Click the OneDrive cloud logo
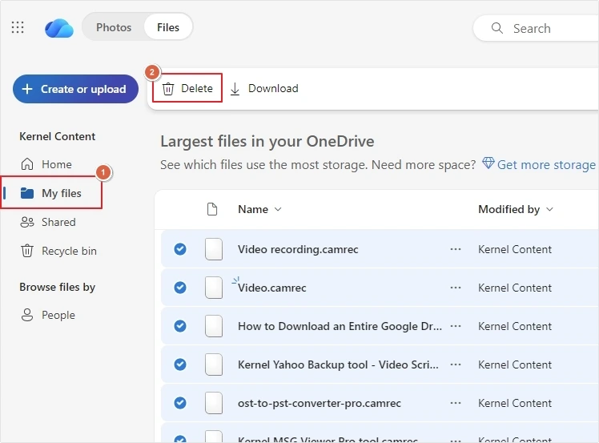Screen dimensions: 599x443 [x=59, y=28]
